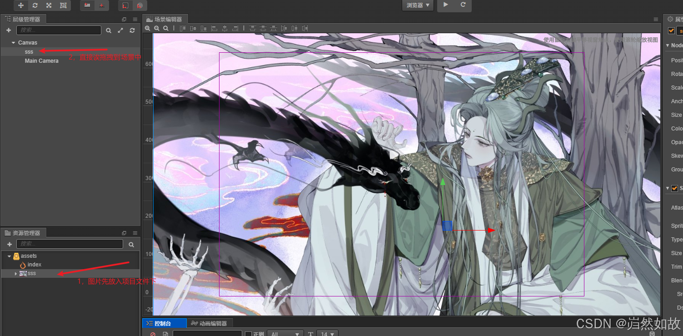Open the 场景编辑器 panel menu
This screenshot has width=683, height=336.
(x=656, y=19)
